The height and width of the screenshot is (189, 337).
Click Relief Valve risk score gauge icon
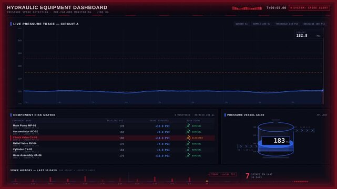tap(188, 144)
